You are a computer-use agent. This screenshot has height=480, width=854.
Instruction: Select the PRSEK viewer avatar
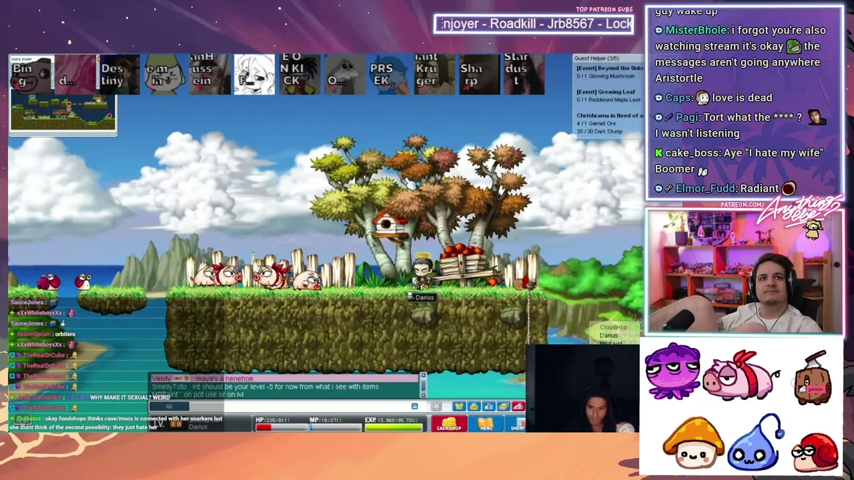pyautogui.click(x=389, y=75)
